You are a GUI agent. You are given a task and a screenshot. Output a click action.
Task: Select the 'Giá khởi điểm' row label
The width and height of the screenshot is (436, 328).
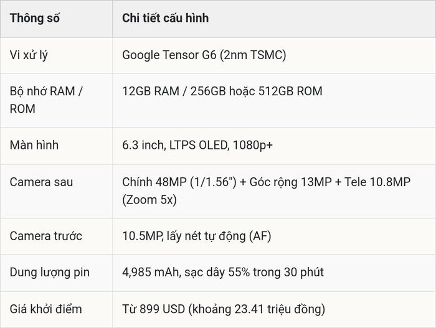[45, 309]
